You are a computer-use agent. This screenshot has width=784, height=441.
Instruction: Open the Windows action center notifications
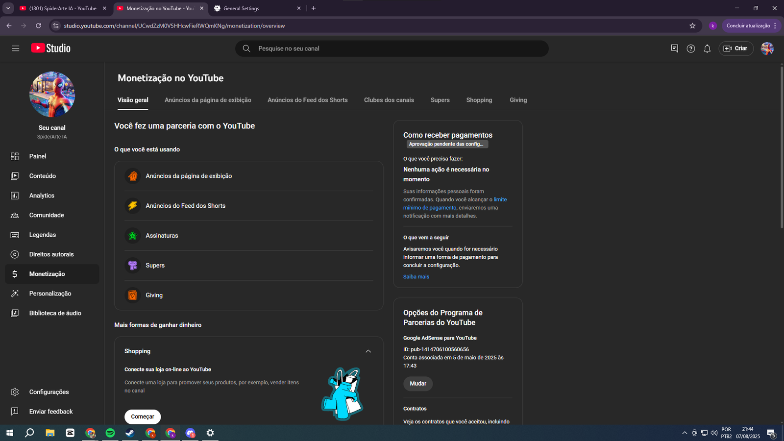[771, 433]
